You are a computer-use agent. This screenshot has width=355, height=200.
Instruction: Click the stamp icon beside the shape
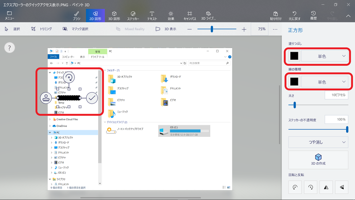pyautogui.click(x=46, y=97)
